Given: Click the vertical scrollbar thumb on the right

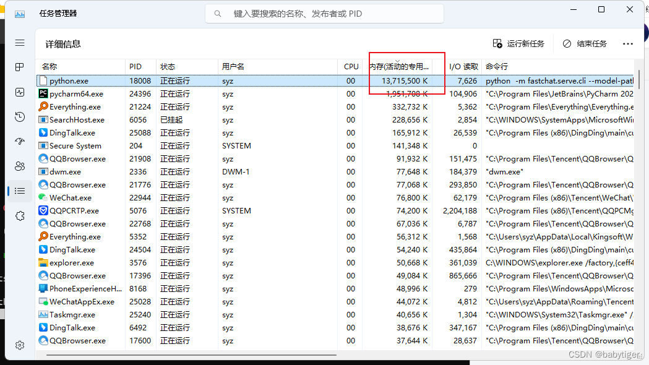Looking at the screenshot, I should (x=638, y=79).
